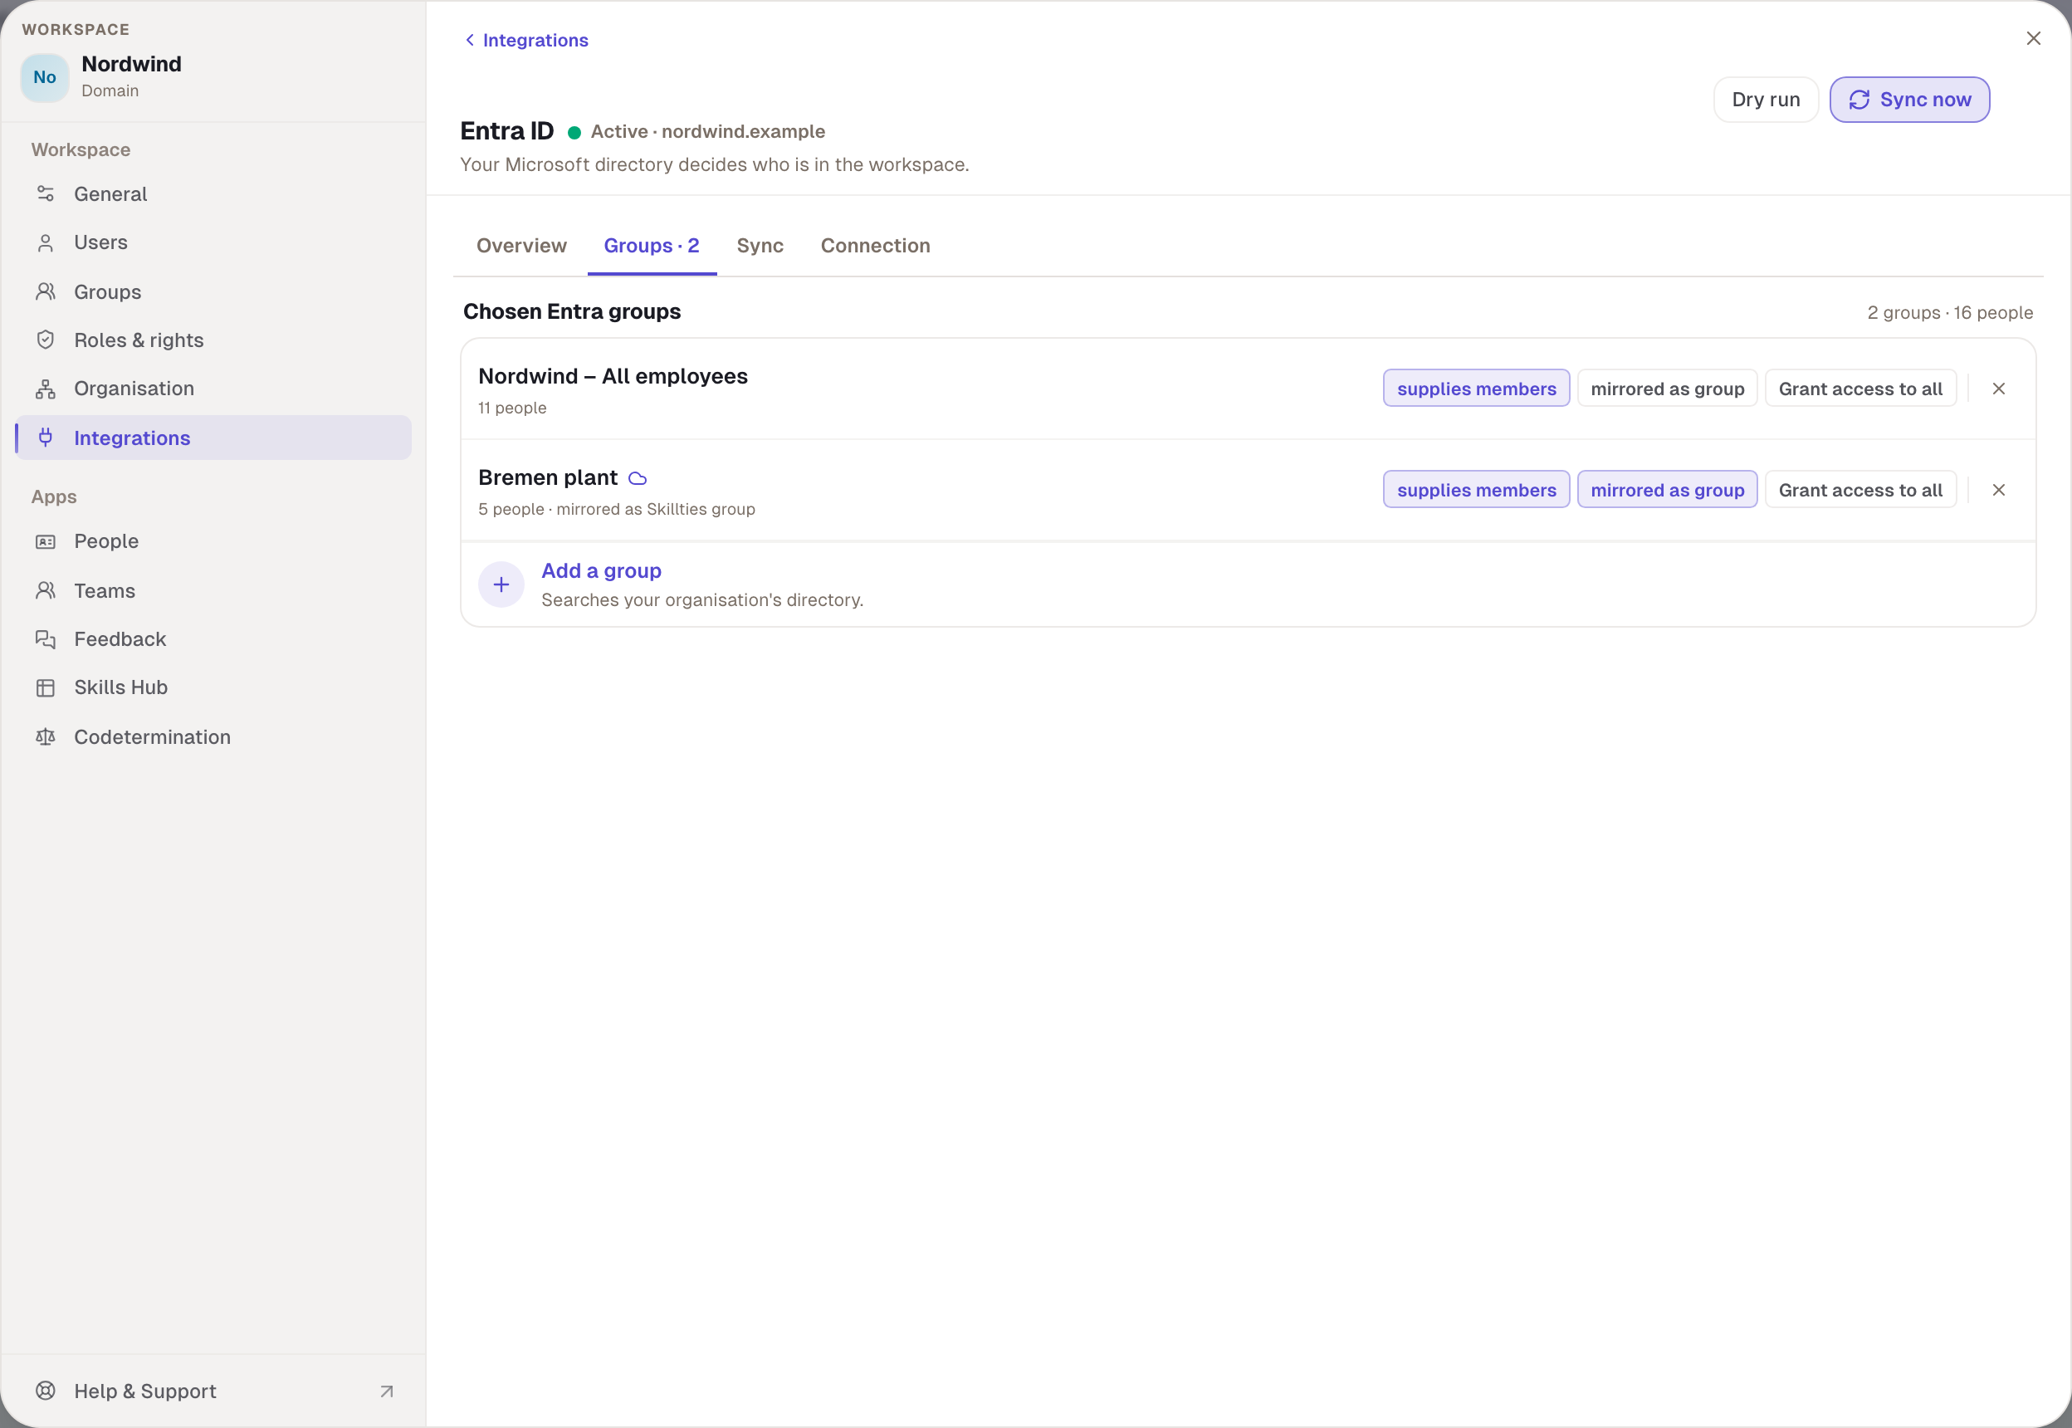Click the Groups people icon under Workspace
This screenshot has height=1428, width=2072.
coord(46,291)
